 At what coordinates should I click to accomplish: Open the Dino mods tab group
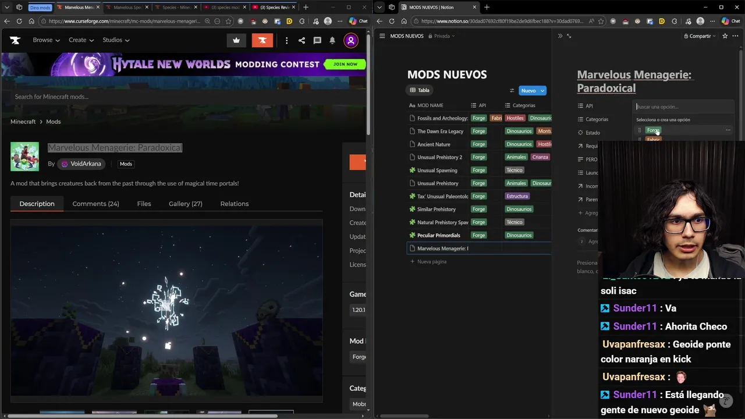tap(41, 8)
